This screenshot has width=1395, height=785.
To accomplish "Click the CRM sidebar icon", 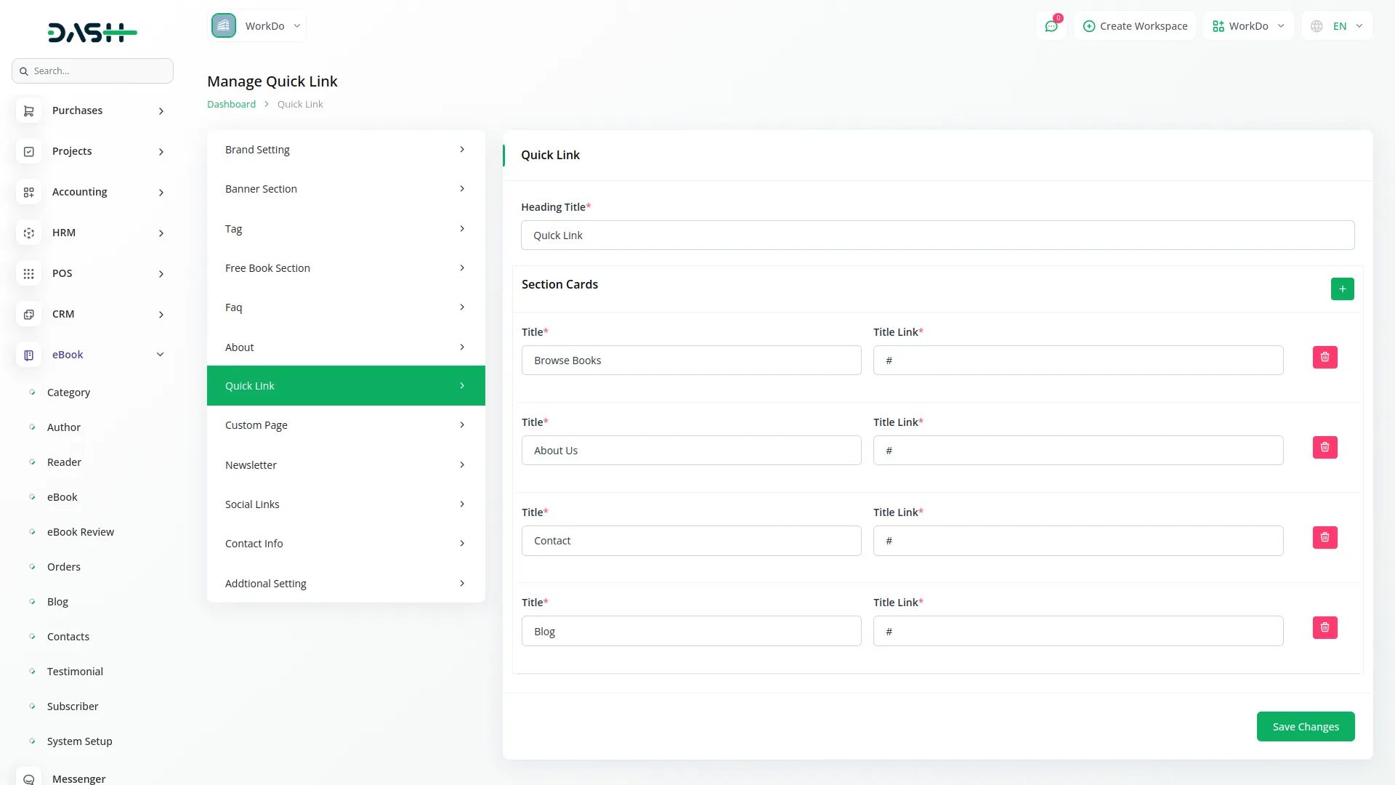I will pos(28,315).
